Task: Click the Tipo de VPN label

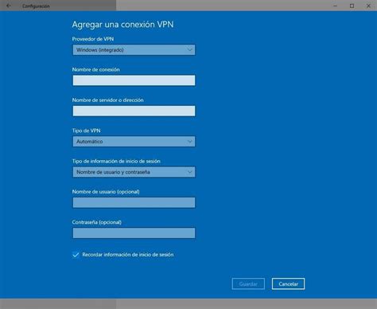Action: (x=86, y=131)
